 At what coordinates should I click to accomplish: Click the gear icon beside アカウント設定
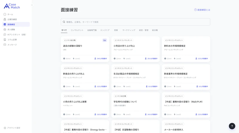pos(5,128)
